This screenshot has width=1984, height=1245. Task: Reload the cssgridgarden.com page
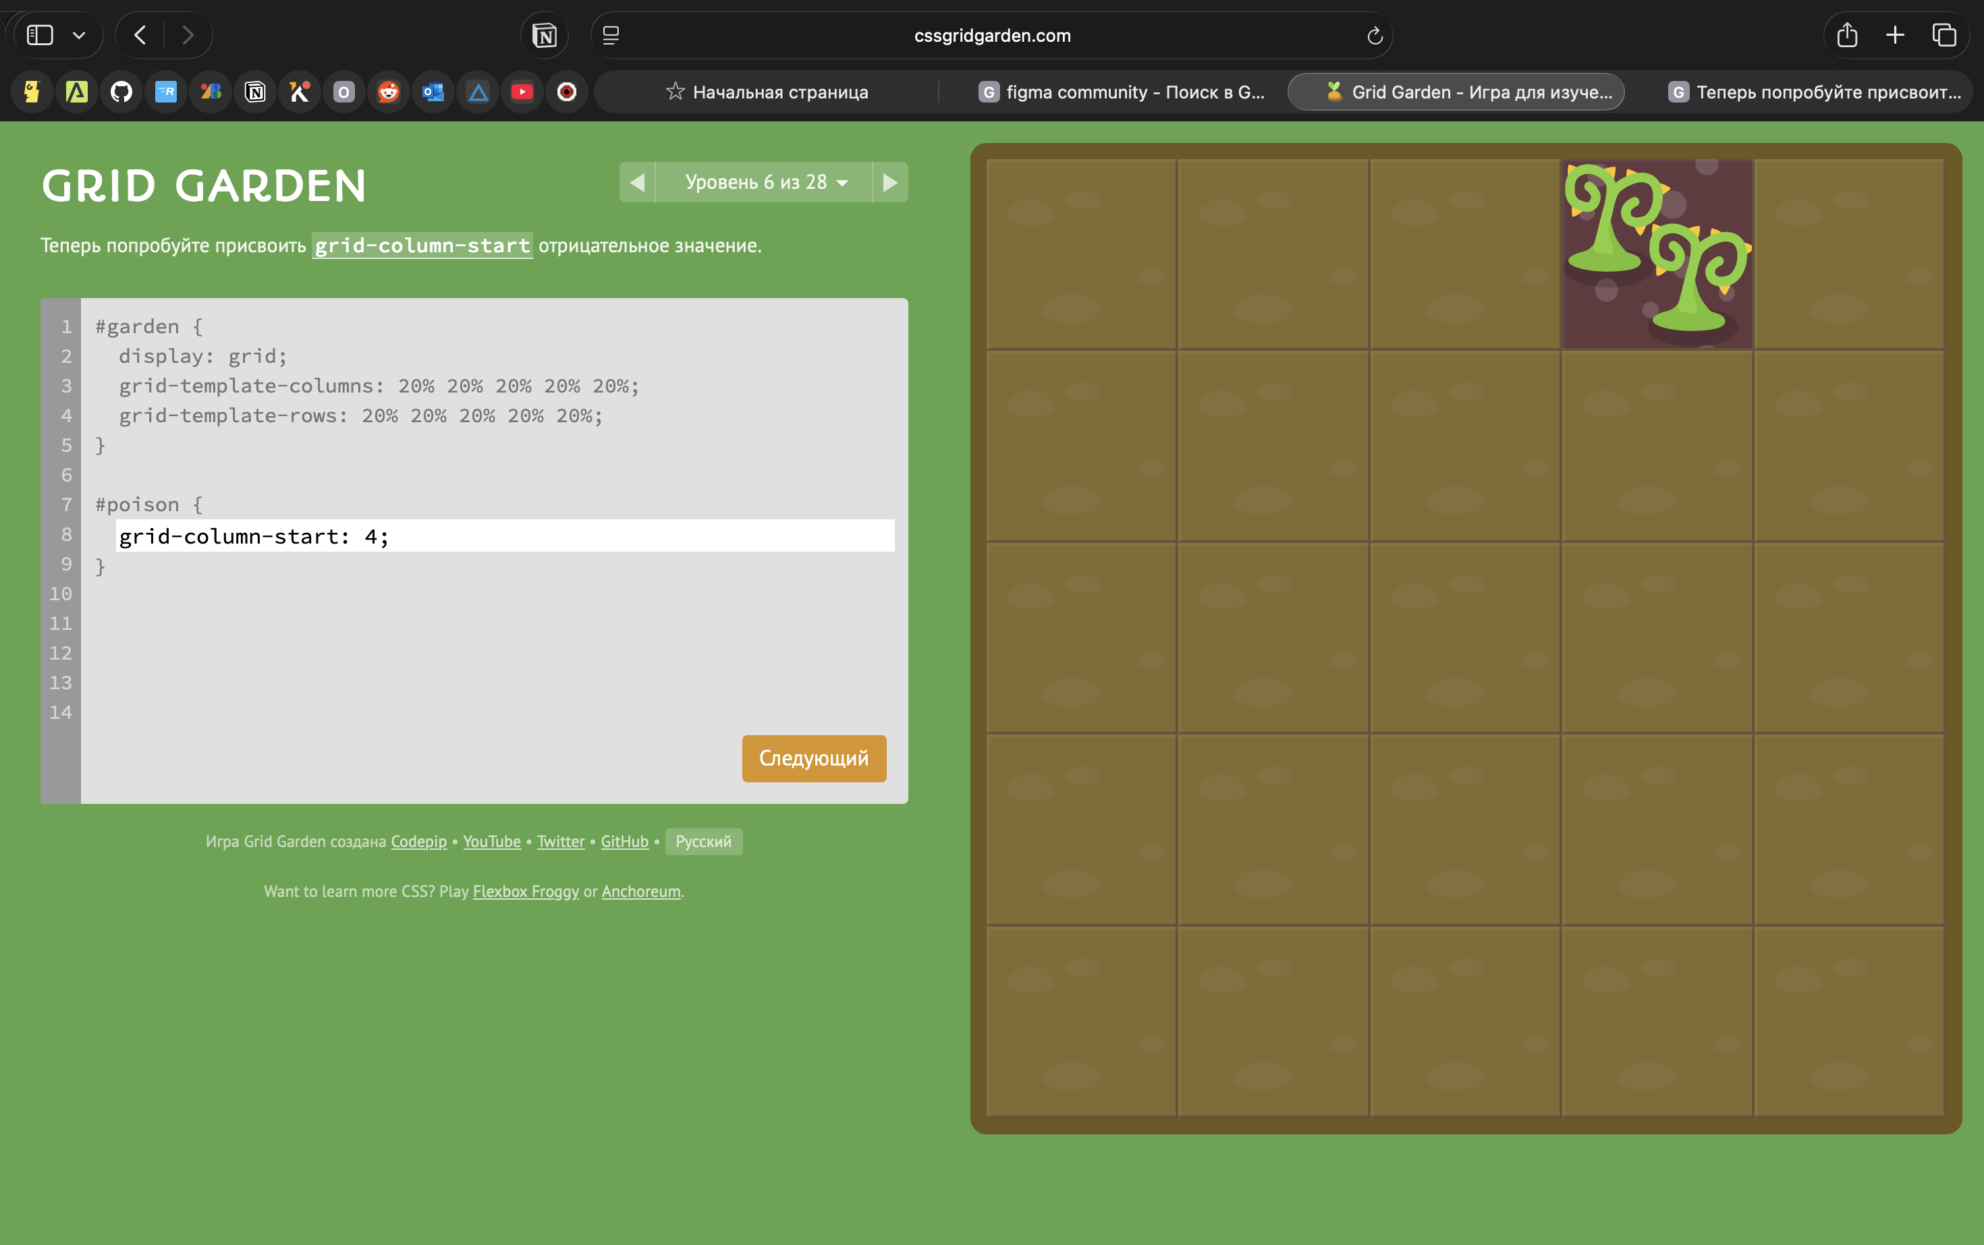(x=1375, y=35)
